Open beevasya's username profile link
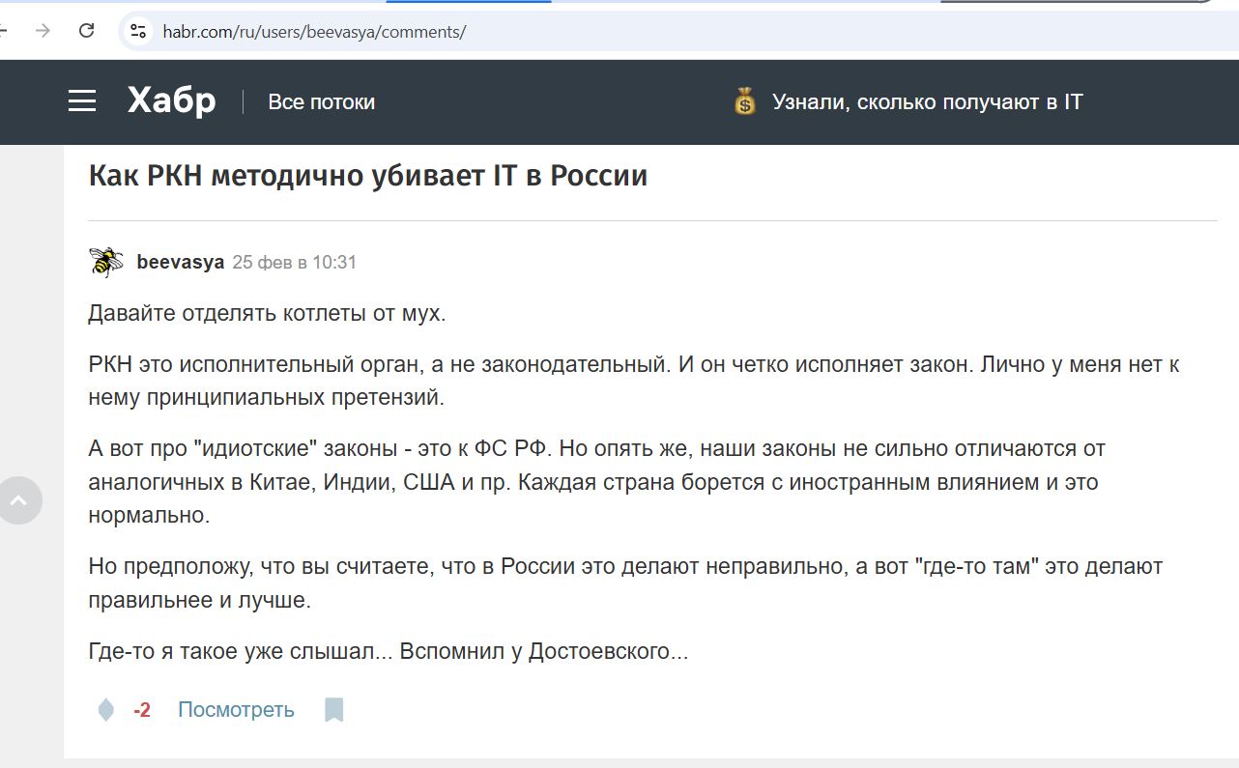This screenshot has height=768, width=1239. [180, 260]
